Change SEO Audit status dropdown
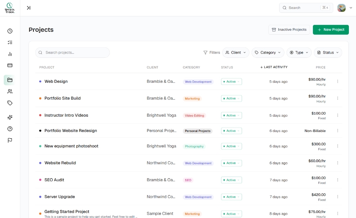This screenshot has width=356, height=218. 231,180
